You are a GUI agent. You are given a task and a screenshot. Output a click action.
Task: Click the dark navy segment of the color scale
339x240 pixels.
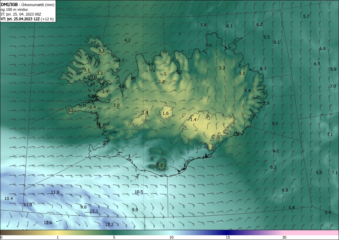tap(226, 233)
